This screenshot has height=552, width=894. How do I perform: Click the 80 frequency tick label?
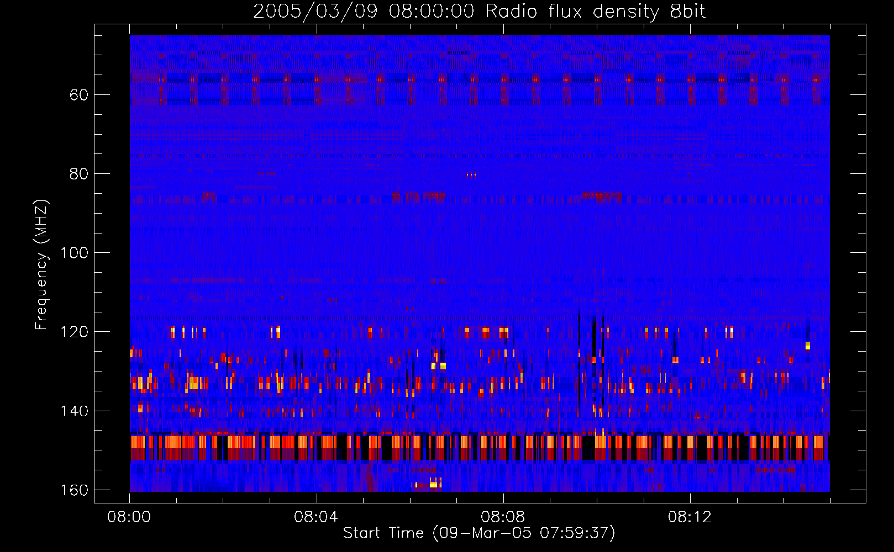pos(79,174)
